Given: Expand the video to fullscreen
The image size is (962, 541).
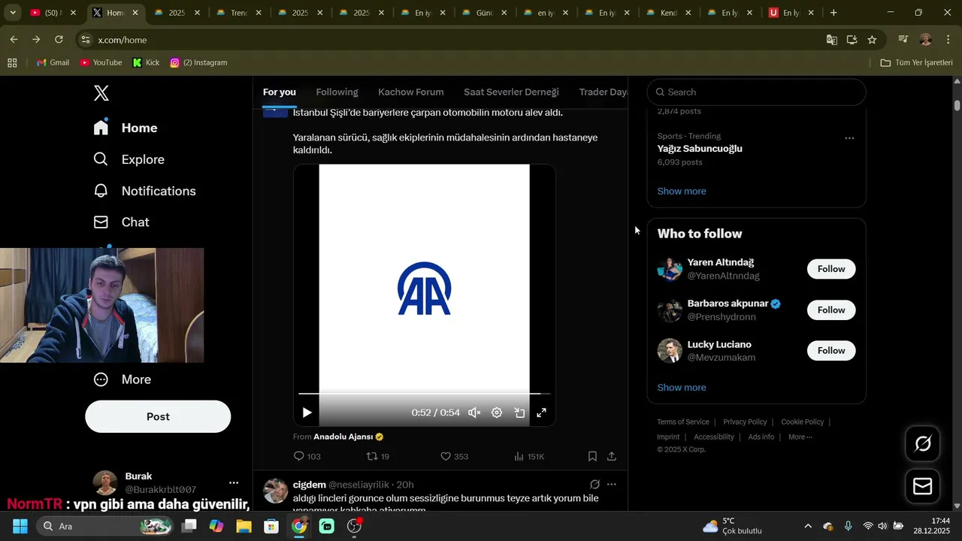Looking at the screenshot, I should [x=541, y=413].
